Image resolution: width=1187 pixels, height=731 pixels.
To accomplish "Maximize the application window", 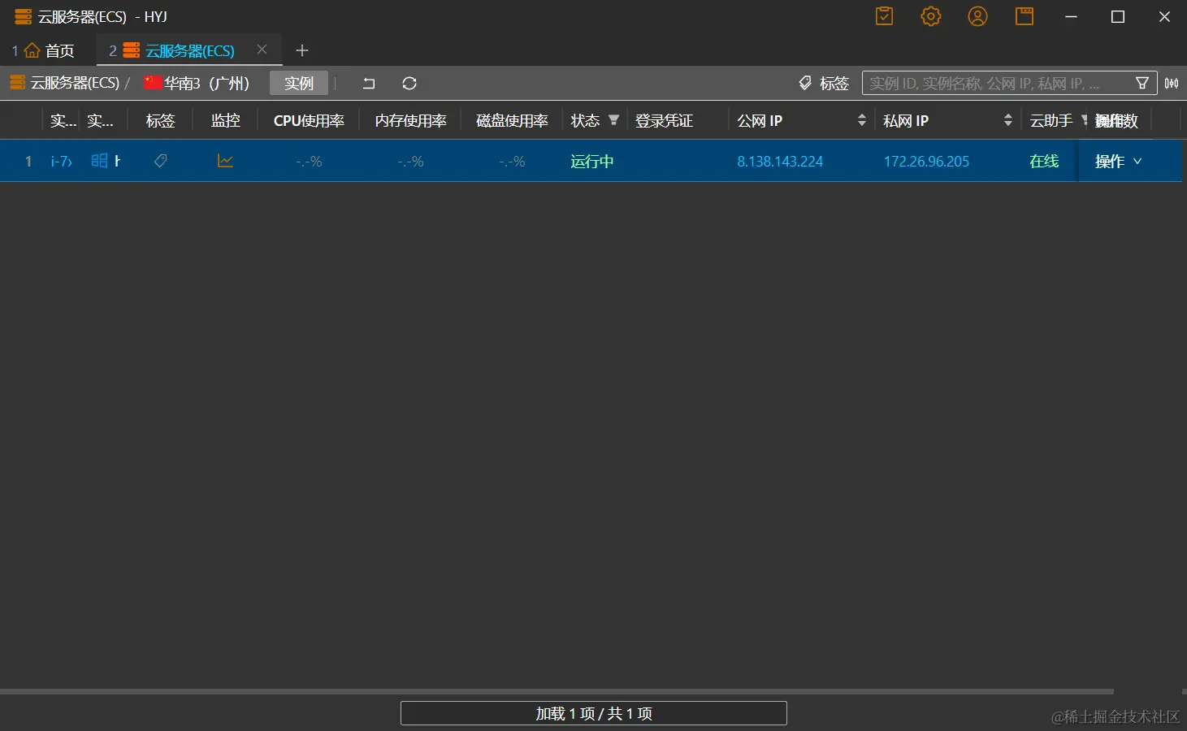I will (x=1118, y=16).
